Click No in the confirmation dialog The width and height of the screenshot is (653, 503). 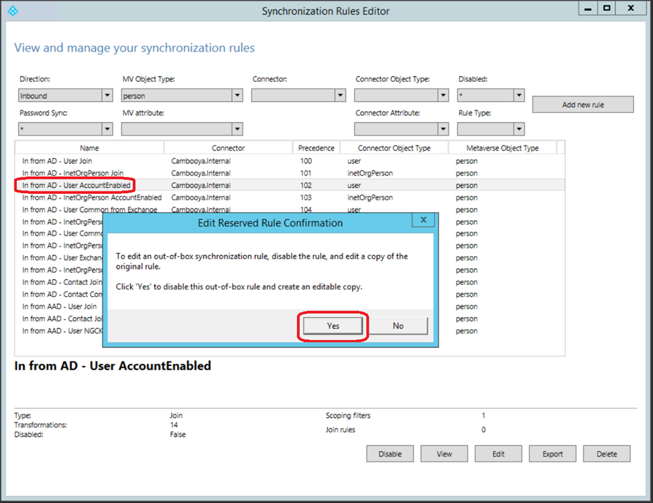click(398, 326)
